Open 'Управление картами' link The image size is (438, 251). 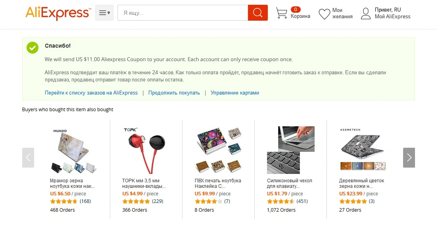pyautogui.click(x=234, y=93)
